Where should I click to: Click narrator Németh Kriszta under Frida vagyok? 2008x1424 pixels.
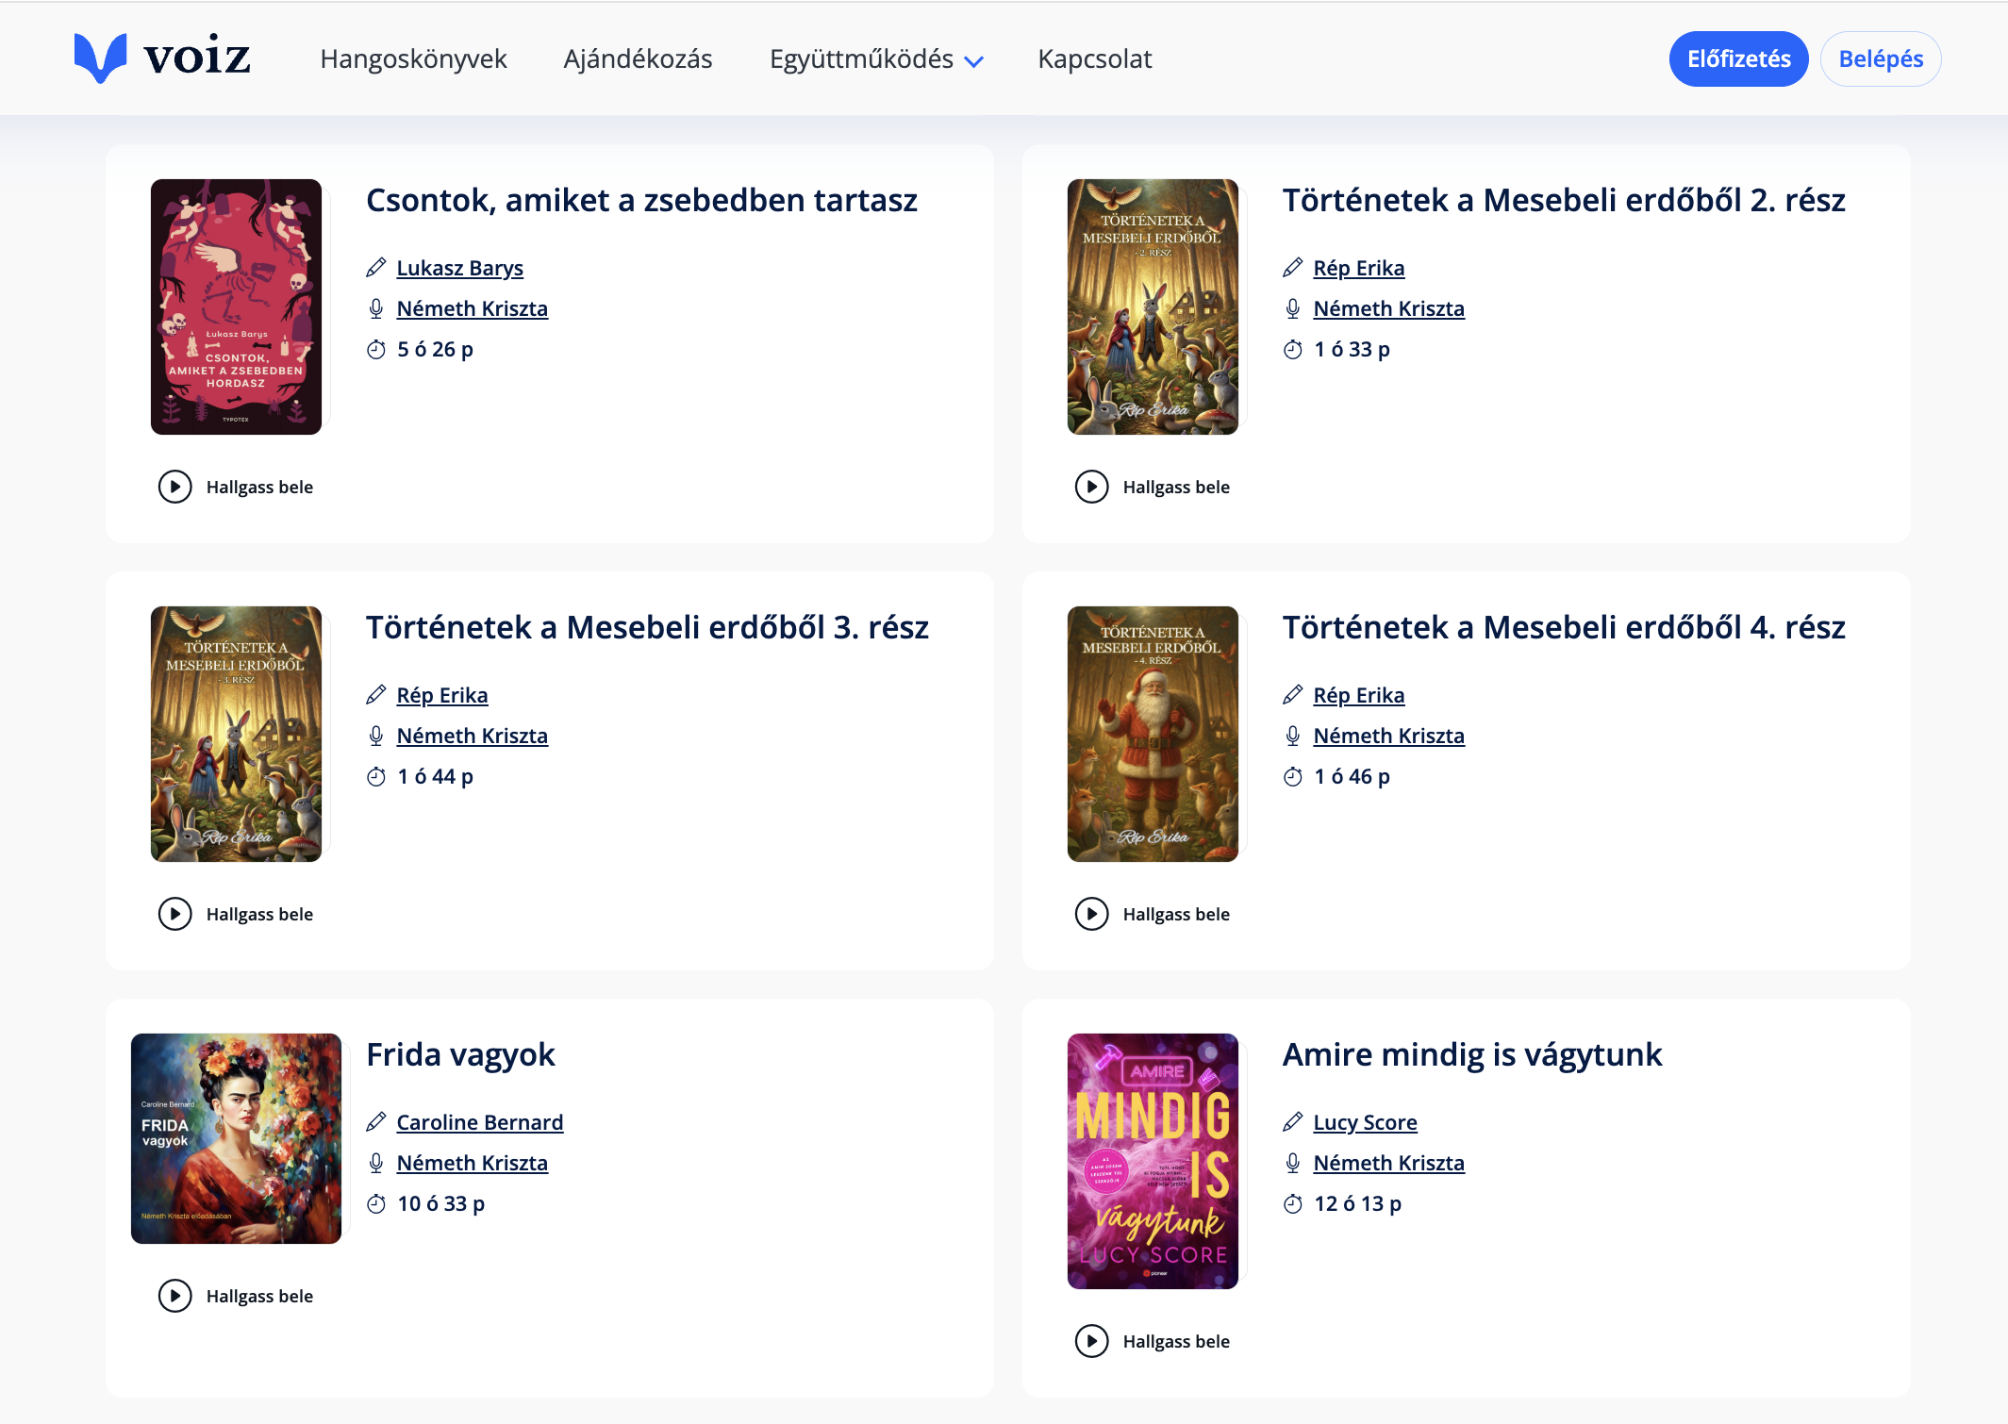pyautogui.click(x=472, y=1163)
